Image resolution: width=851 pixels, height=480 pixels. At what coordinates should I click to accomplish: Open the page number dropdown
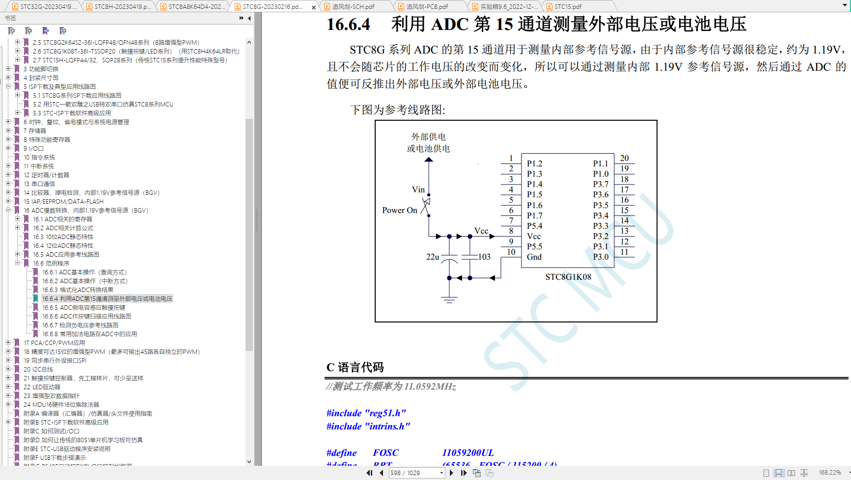click(x=441, y=473)
